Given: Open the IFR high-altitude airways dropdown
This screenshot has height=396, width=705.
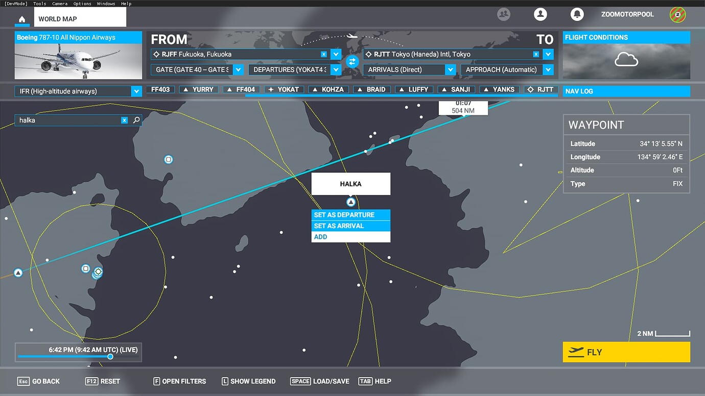Looking at the screenshot, I should pyautogui.click(x=136, y=91).
